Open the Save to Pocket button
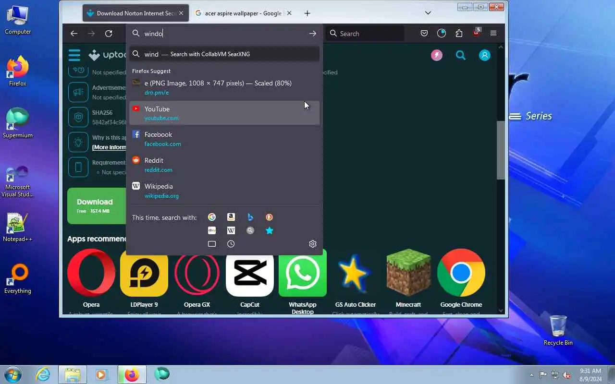 424,34
